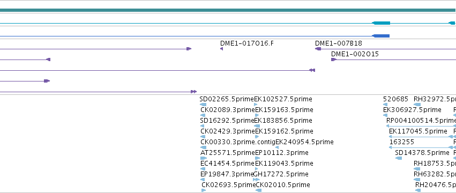Select the DME1-007B18 clone label
456x193 pixels.
[x=339, y=43]
